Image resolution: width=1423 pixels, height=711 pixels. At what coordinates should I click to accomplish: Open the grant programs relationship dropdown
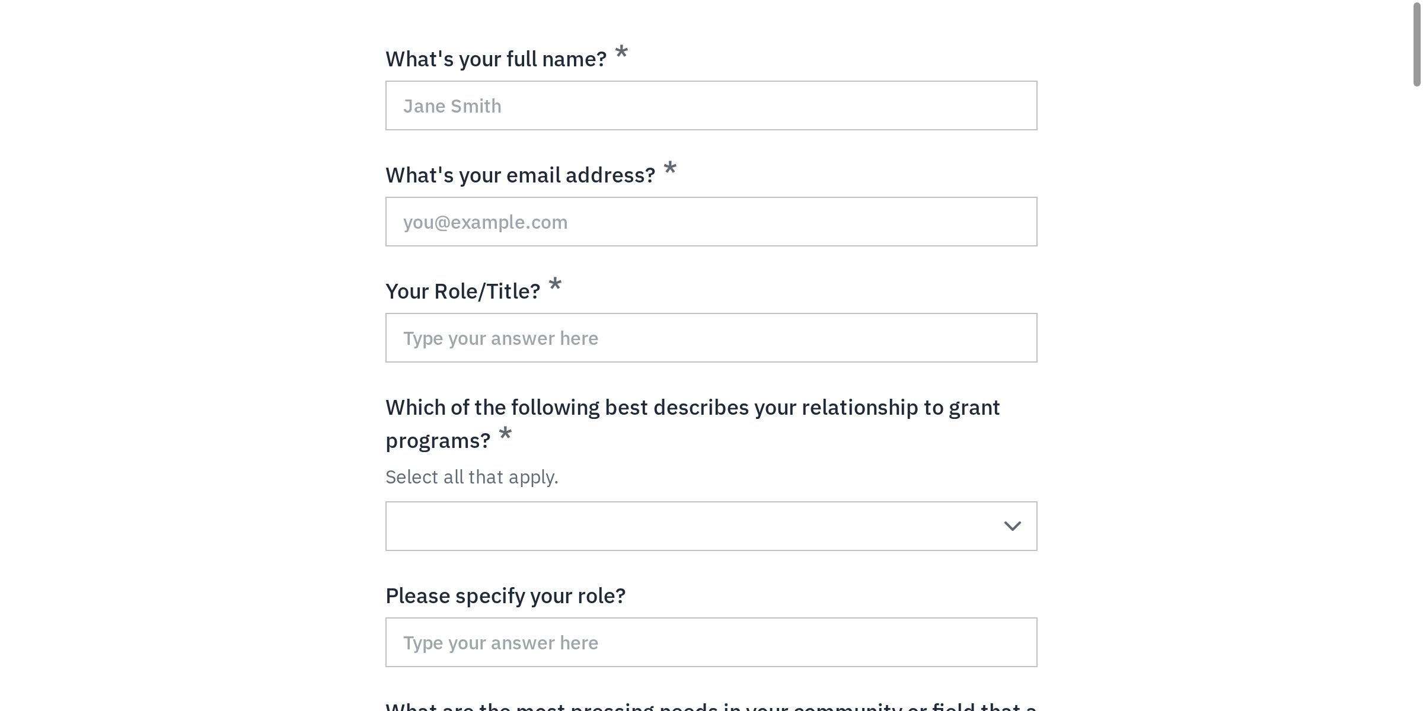[711, 526]
